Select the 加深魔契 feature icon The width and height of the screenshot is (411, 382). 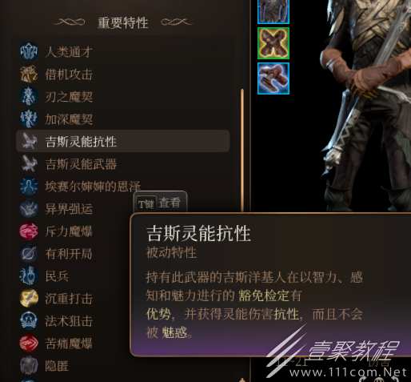click(x=29, y=119)
